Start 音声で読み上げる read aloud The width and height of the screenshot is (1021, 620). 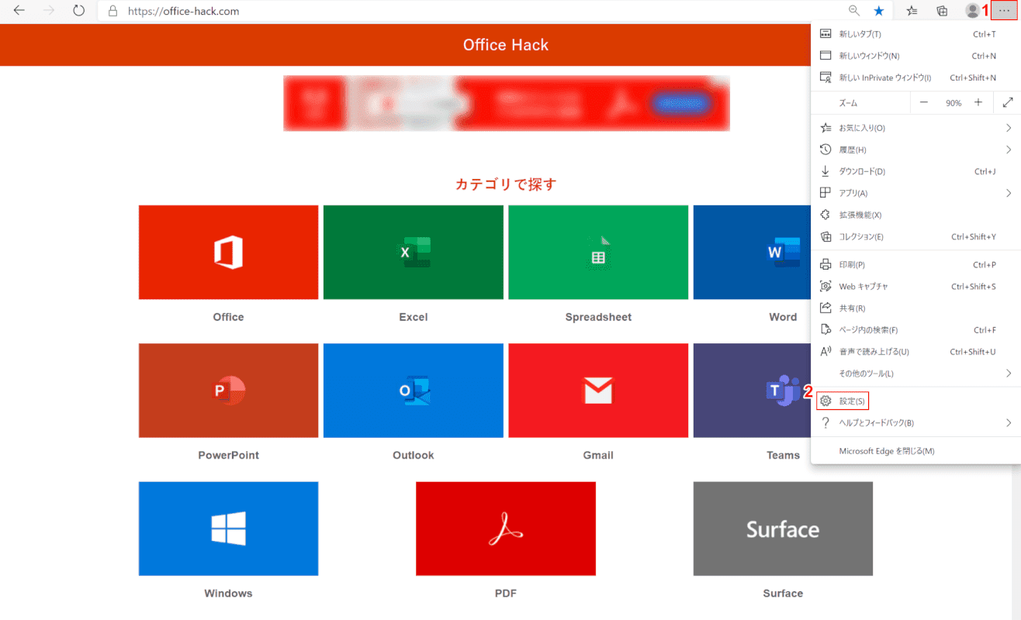[x=915, y=351]
